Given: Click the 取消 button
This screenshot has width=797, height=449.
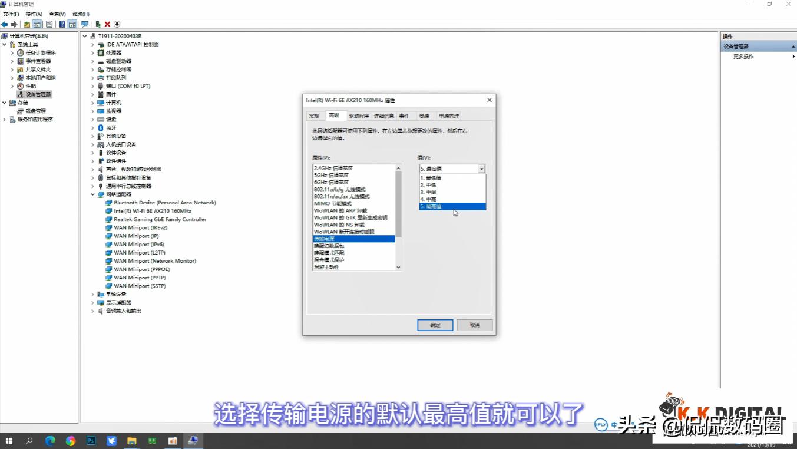Looking at the screenshot, I should click(x=474, y=325).
